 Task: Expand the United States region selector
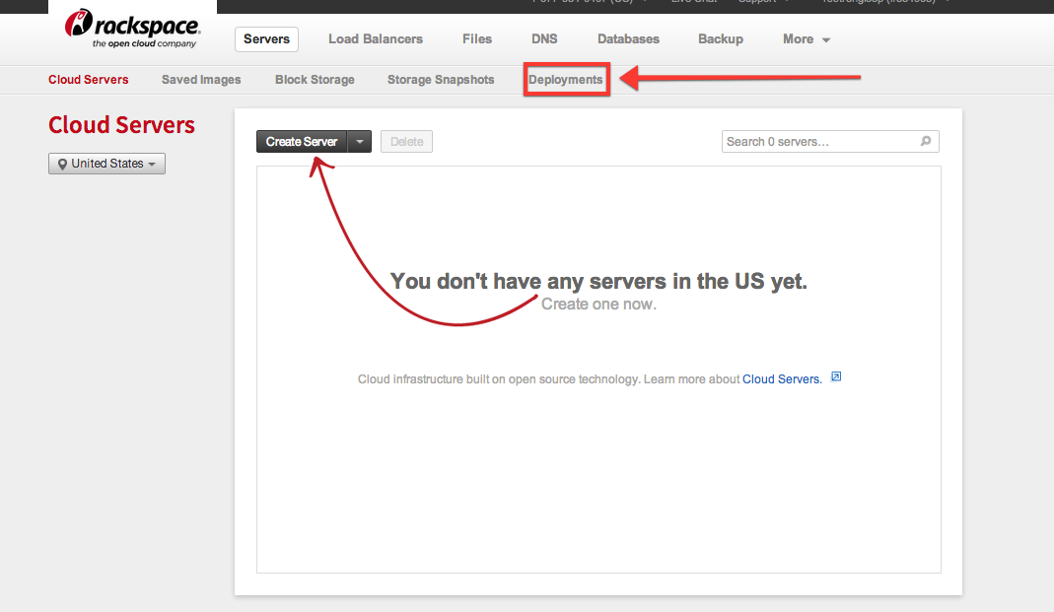click(106, 164)
